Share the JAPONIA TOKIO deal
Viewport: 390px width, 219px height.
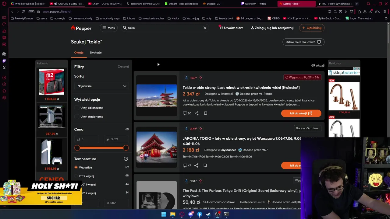pos(196,165)
